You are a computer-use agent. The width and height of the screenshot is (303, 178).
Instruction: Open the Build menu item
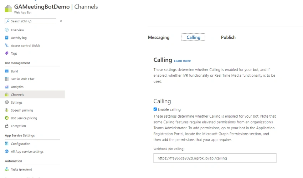[x=14, y=71]
